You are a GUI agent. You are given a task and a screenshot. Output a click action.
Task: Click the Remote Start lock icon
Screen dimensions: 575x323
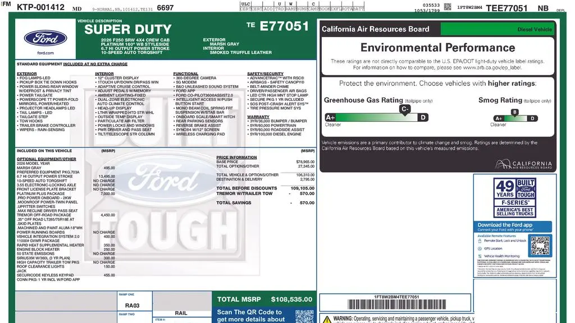(x=480, y=241)
